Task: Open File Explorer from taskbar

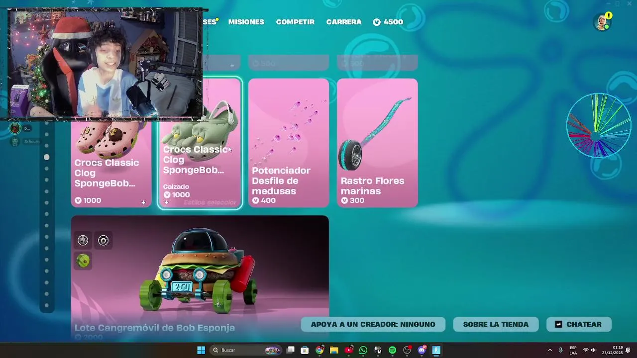Action: (334, 350)
